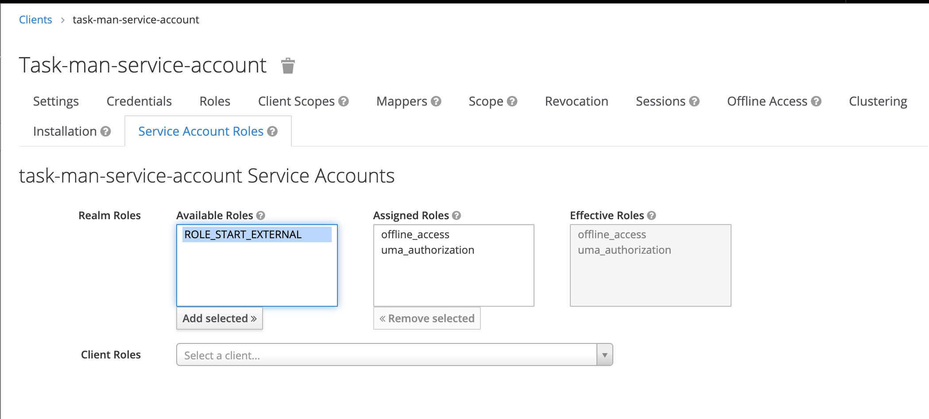Click help icon next to Sessions

point(694,101)
